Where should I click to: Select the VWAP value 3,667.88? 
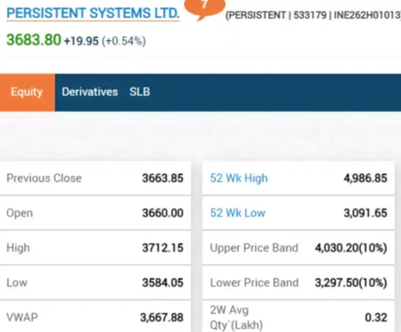[162, 317]
